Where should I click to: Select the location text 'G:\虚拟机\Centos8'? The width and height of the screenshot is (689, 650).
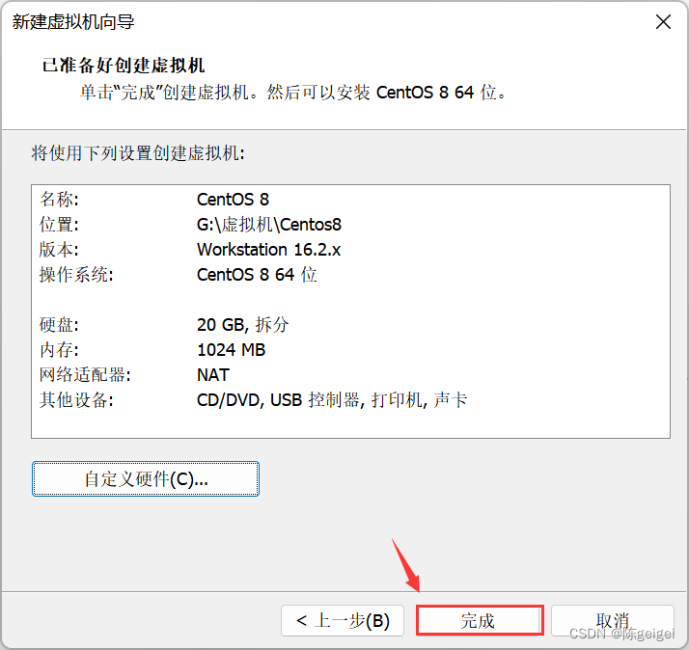(269, 225)
